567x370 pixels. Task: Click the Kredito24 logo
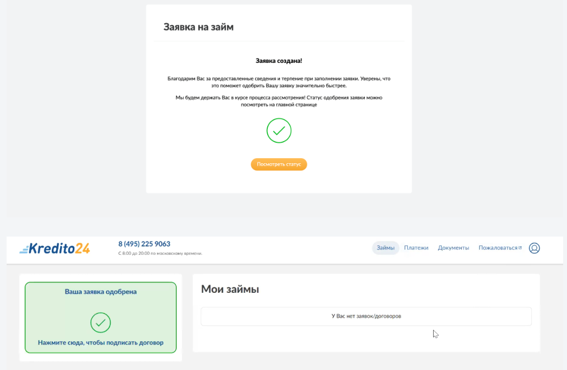(x=55, y=248)
